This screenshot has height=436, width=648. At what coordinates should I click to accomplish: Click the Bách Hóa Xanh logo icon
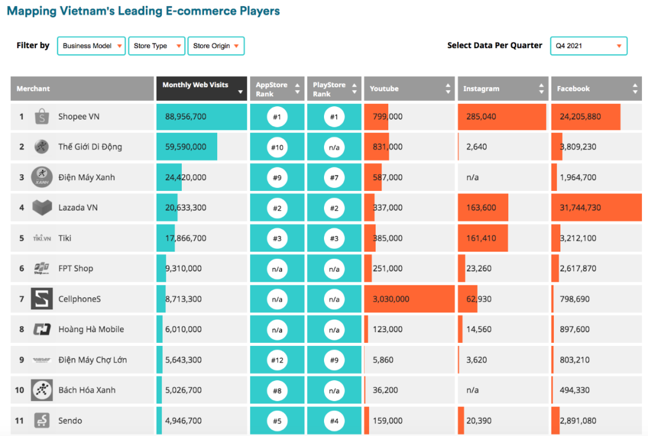pyautogui.click(x=41, y=390)
